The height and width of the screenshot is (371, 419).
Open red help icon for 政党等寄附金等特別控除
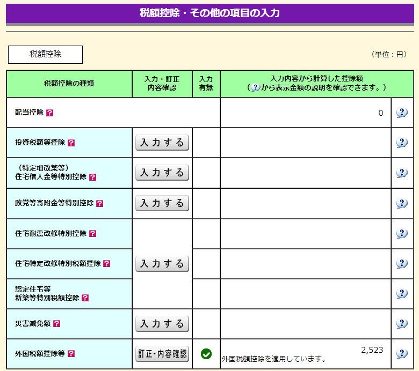99,204
